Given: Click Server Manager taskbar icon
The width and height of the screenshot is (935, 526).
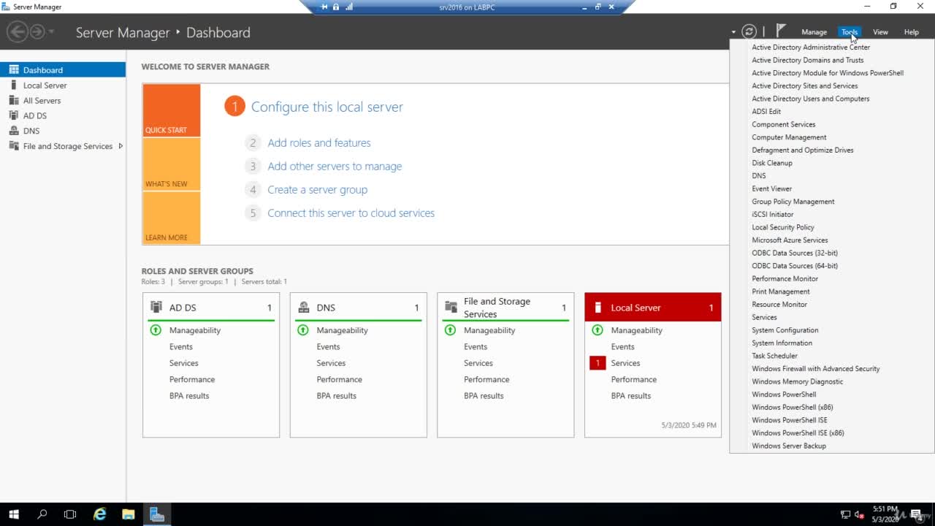Looking at the screenshot, I should coord(156,514).
